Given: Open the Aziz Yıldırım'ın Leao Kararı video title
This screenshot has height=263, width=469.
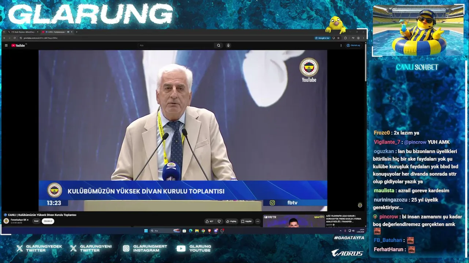Looking at the screenshot, I should pyautogui.click(x=344, y=219).
